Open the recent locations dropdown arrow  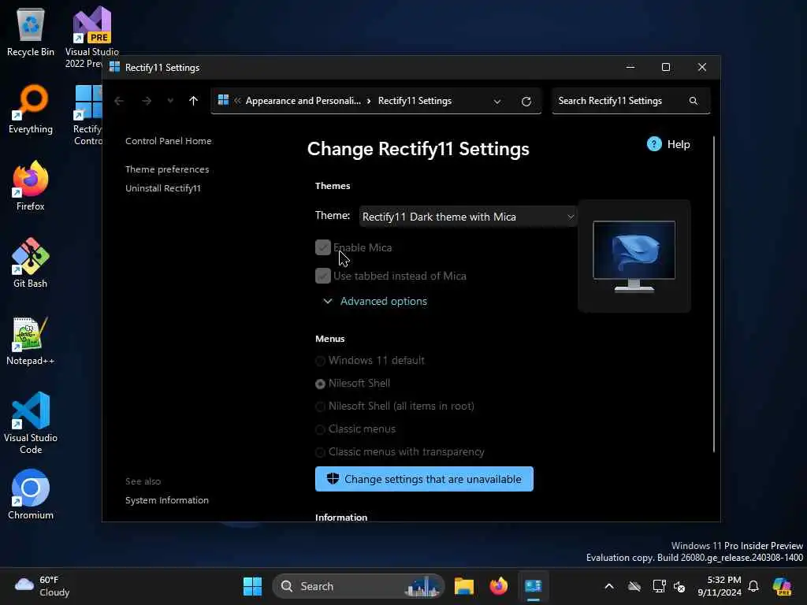pos(170,101)
